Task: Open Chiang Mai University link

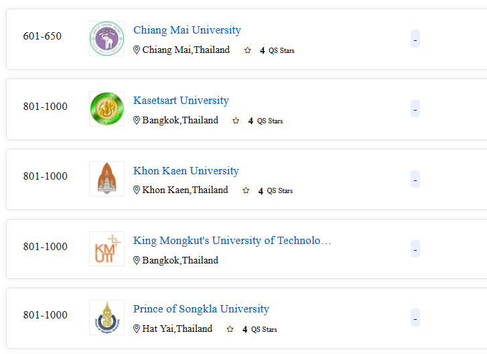Action: 187,30
